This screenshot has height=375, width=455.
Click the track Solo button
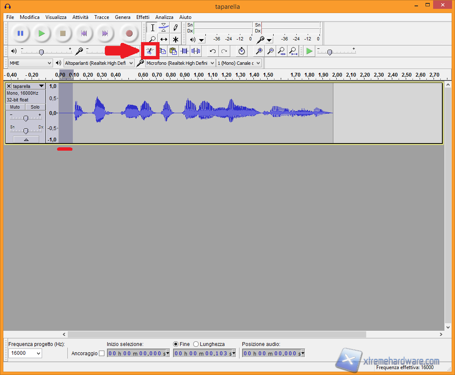[x=35, y=107]
